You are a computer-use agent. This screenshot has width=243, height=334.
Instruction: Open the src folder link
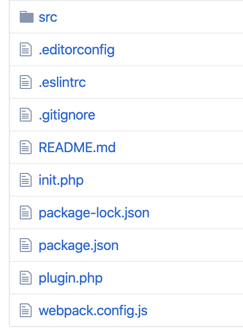point(48,17)
